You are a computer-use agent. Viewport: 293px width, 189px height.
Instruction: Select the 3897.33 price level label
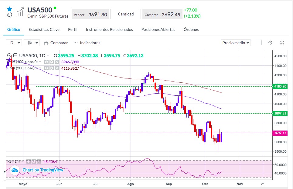pyautogui.click(x=280, y=113)
